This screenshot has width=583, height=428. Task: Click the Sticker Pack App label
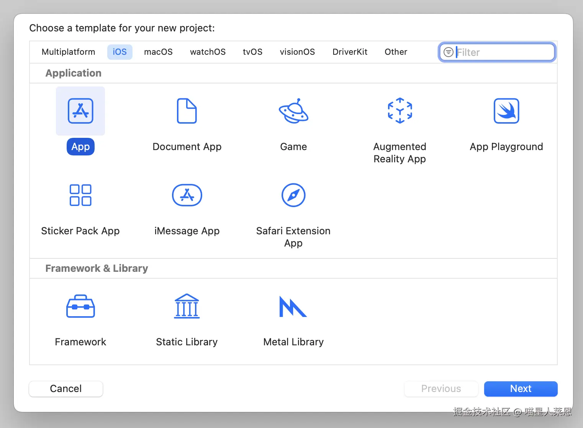[x=80, y=231]
